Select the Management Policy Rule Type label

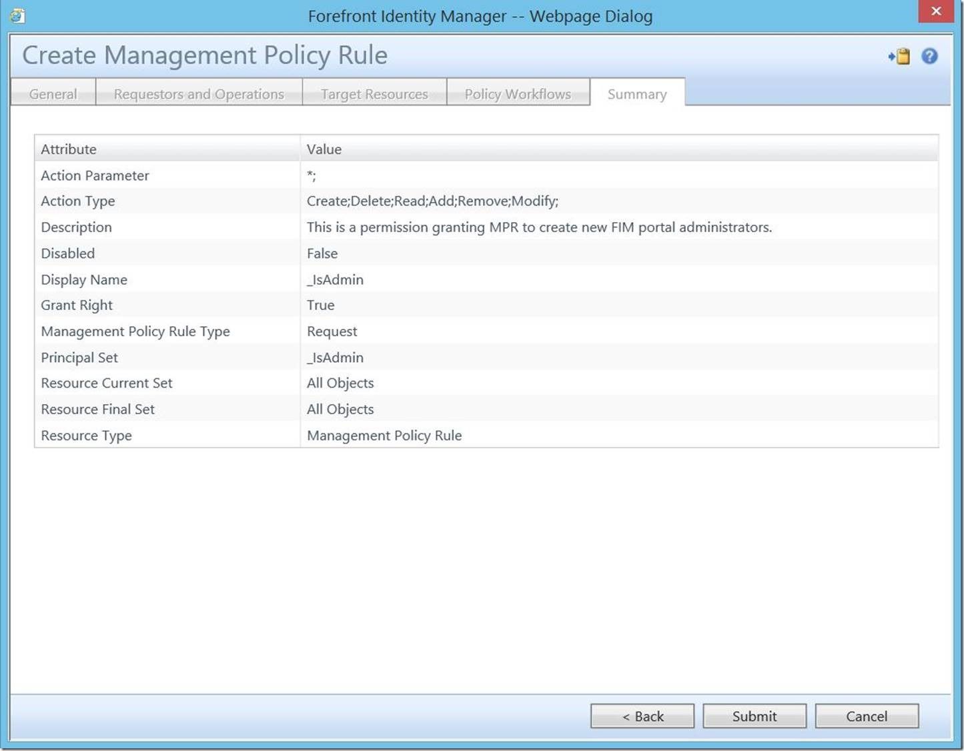click(135, 331)
